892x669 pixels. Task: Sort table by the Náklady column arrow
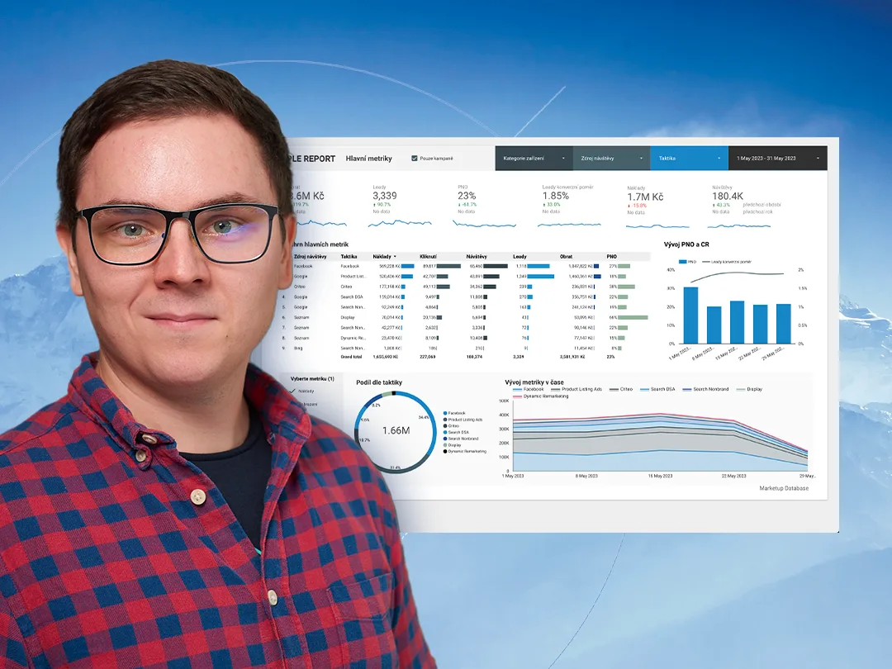coord(395,257)
